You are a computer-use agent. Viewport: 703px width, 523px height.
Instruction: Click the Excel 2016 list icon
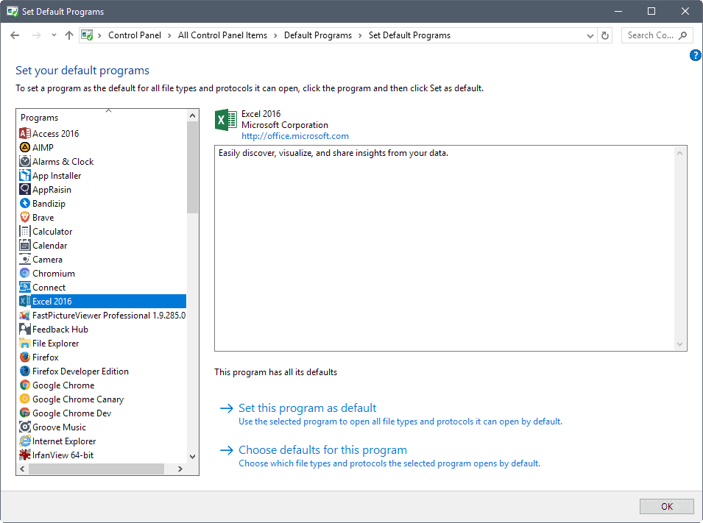(x=25, y=301)
